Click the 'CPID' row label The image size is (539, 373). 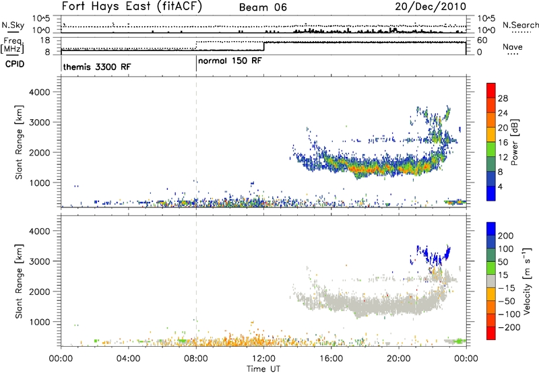tap(14, 64)
